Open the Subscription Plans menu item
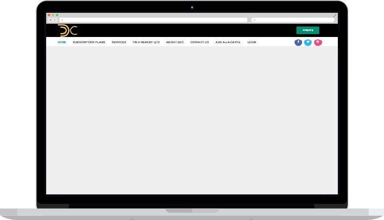 (89, 42)
